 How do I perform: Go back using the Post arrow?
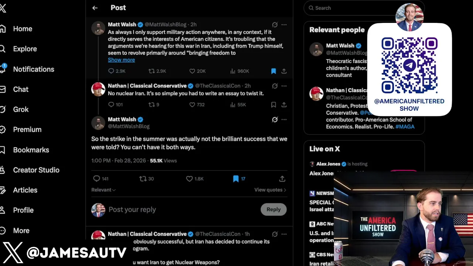[x=95, y=8]
